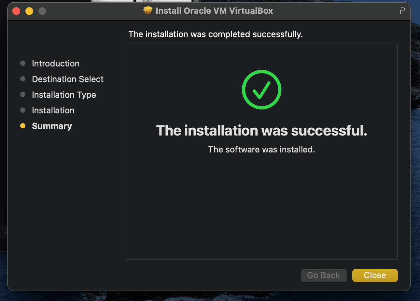
Task: Click the success message headline text
Action: coord(261,130)
